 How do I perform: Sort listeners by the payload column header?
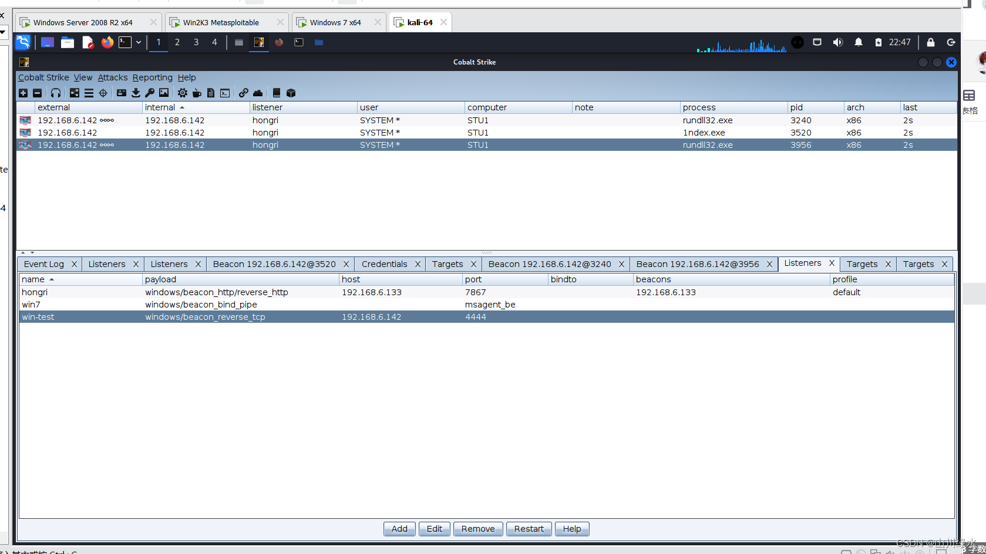pyautogui.click(x=240, y=279)
